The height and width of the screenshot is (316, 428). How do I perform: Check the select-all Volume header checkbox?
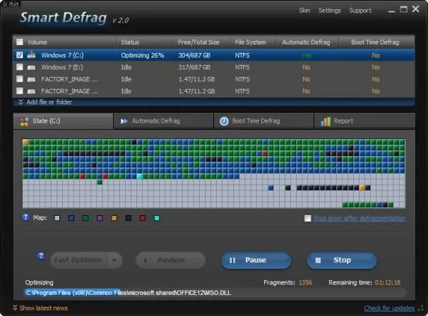(20, 42)
